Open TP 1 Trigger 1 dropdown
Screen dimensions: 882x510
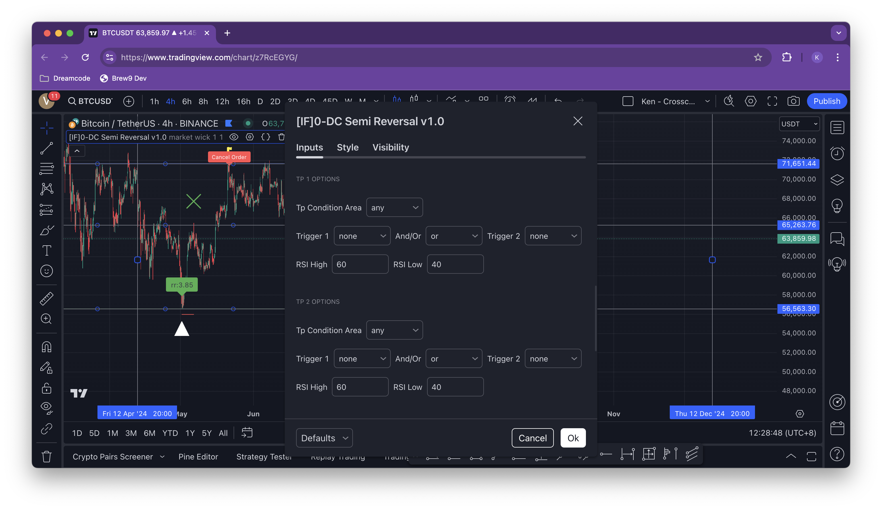click(362, 236)
